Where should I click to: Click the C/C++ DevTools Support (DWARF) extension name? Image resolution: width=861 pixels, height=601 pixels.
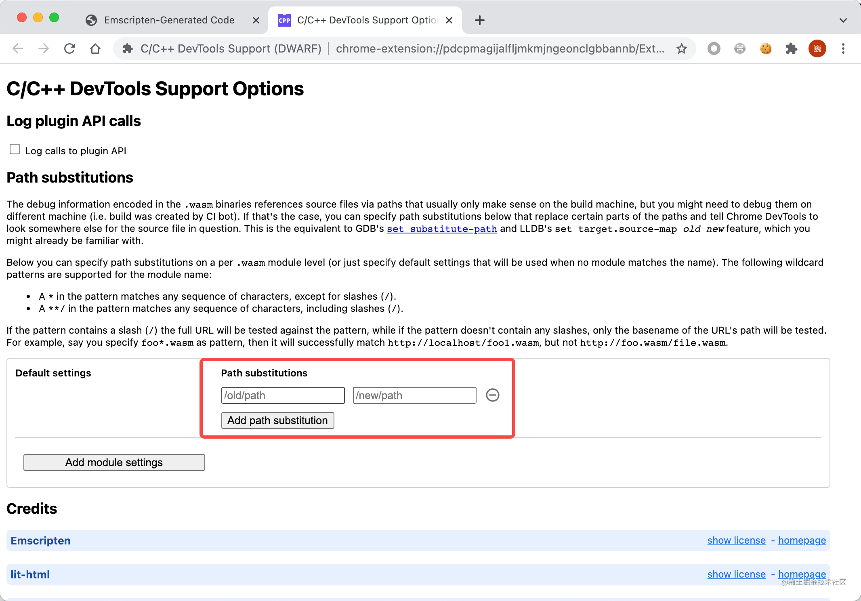tap(231, 49)
